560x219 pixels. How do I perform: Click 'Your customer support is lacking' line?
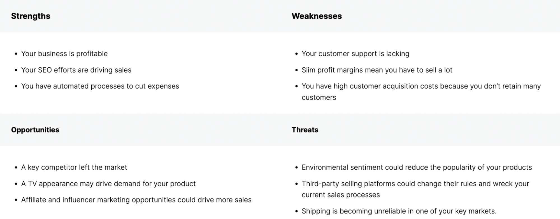pyautogui.click(x=355, y=54)
